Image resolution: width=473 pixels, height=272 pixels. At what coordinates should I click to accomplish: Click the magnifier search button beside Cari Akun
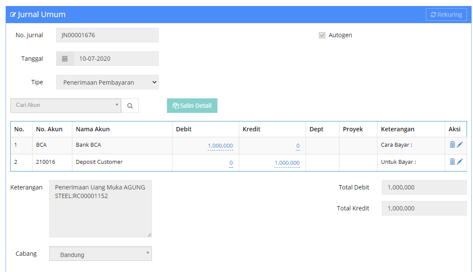click(130, 106)
